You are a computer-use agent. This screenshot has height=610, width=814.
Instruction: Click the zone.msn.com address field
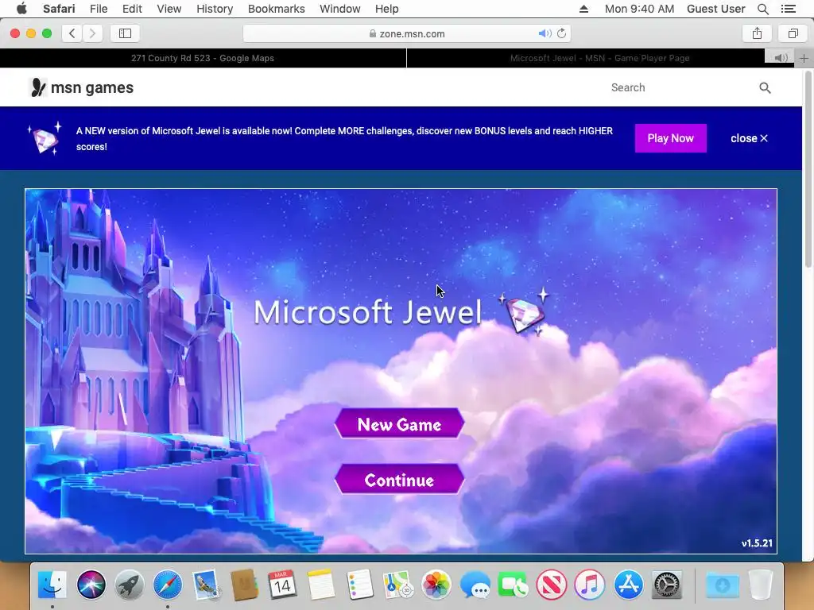(407, 33)
